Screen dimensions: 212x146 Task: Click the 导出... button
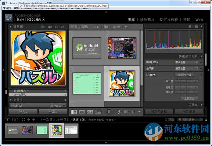click(53, 112)
